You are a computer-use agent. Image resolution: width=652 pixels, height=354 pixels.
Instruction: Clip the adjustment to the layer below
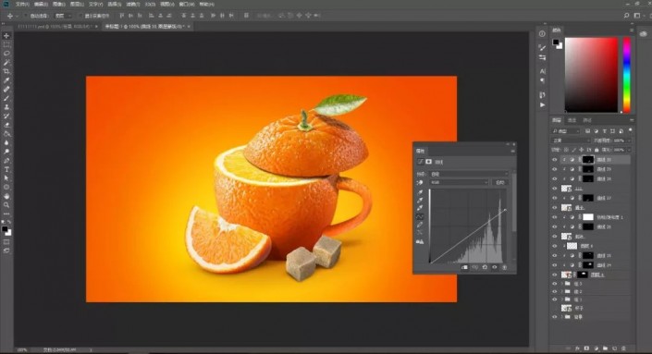464,267
